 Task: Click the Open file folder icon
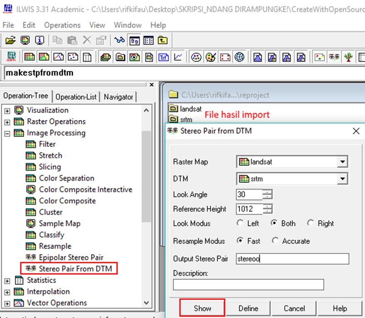[x=10, y=40]
